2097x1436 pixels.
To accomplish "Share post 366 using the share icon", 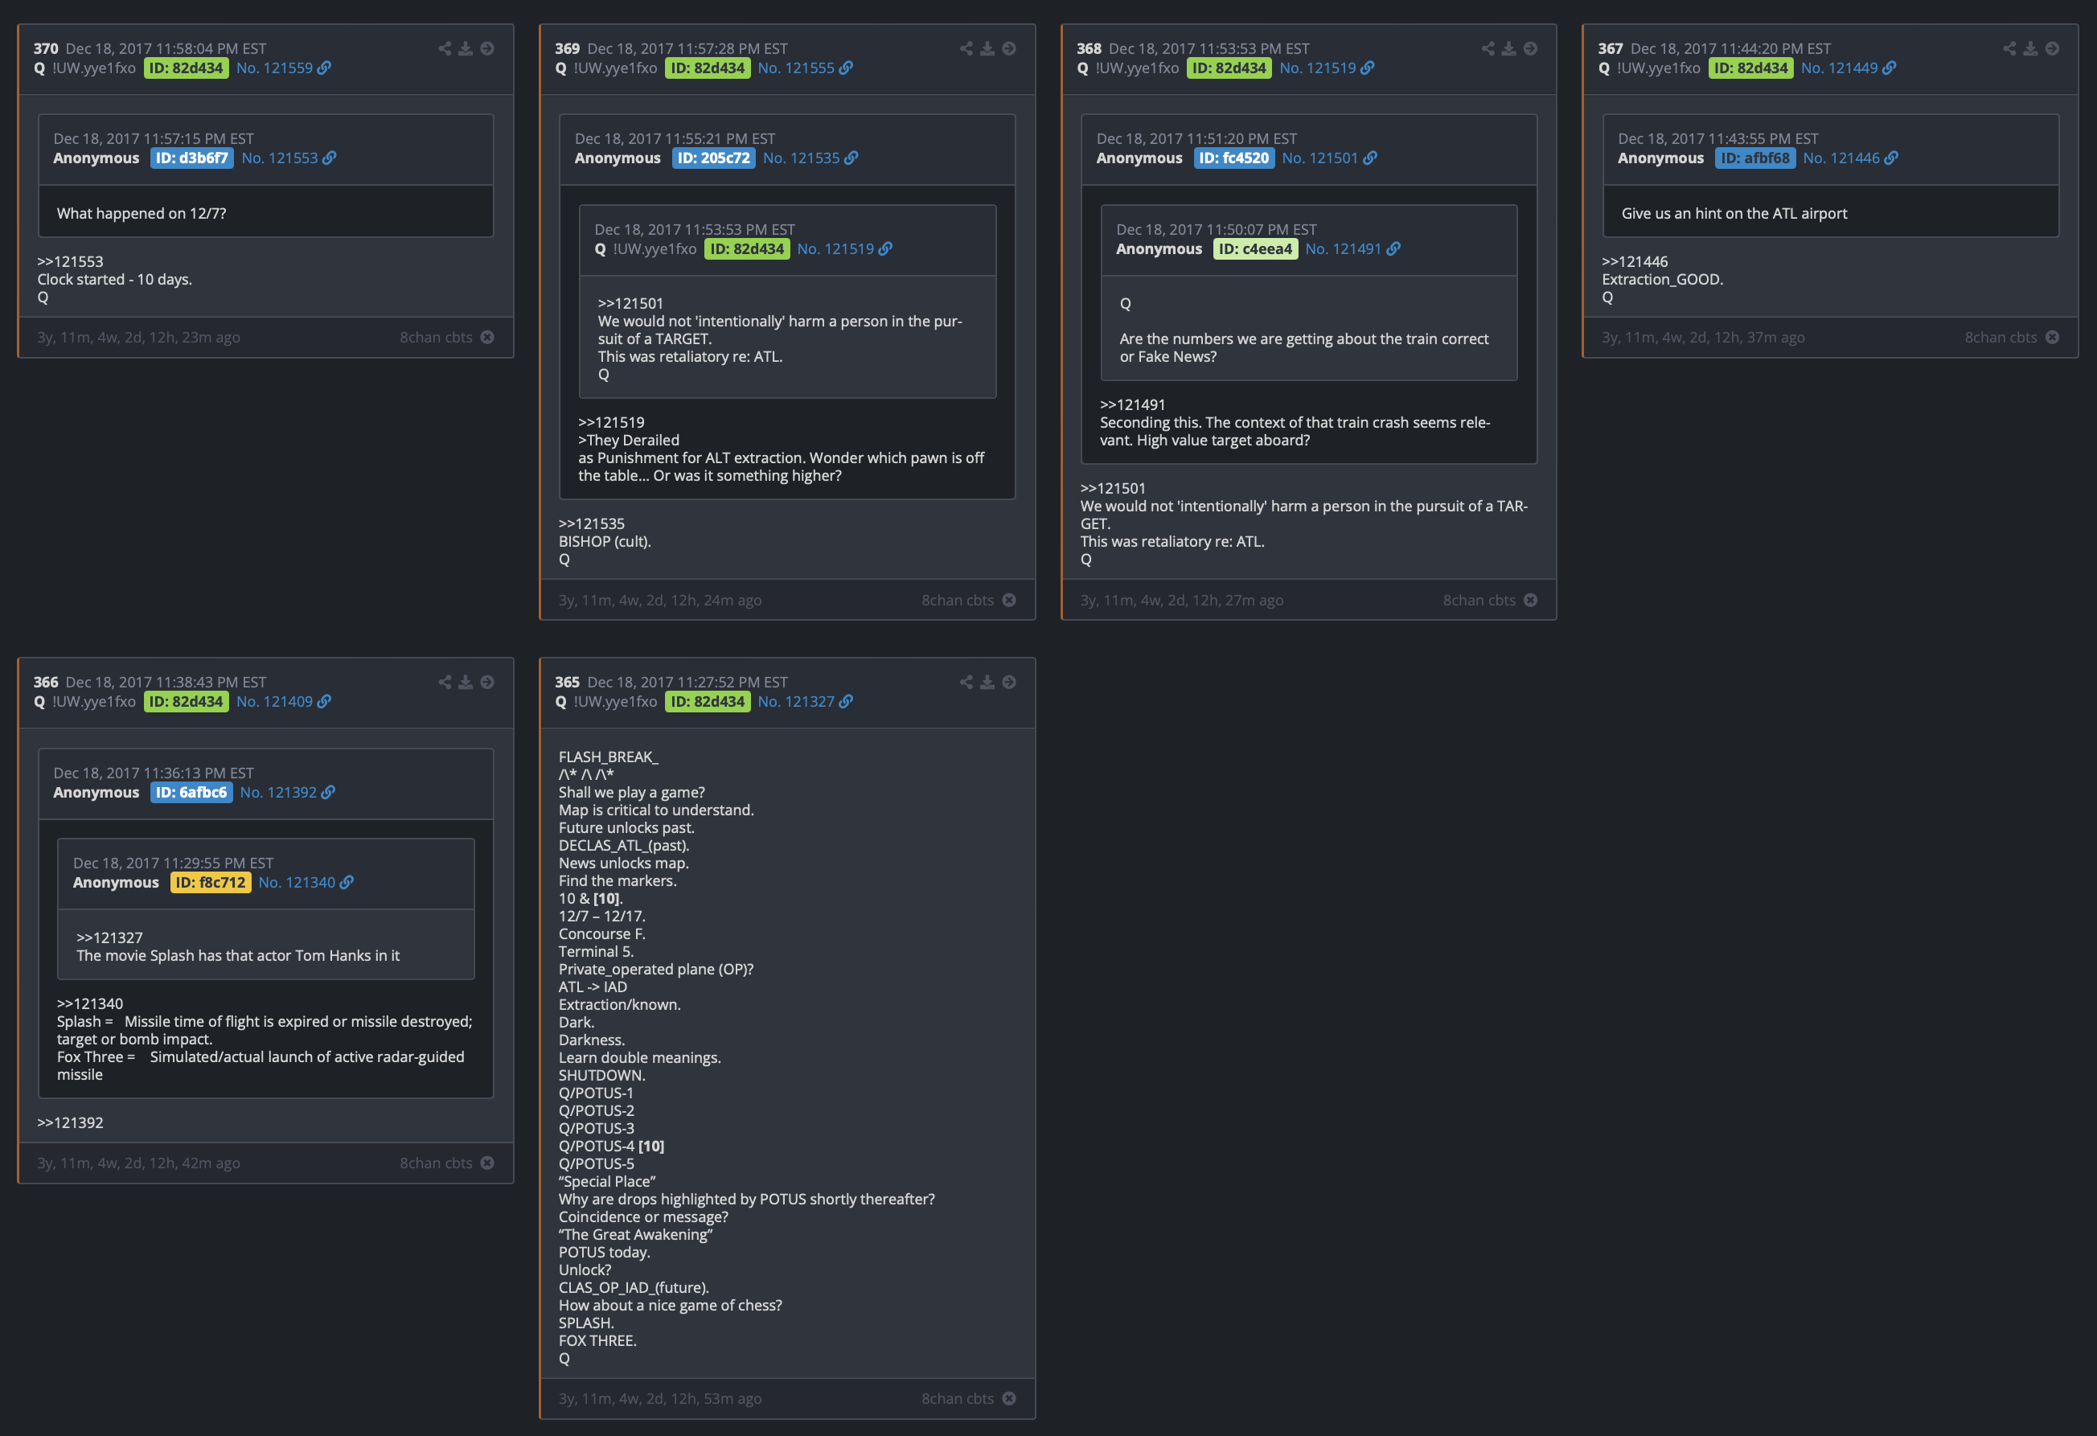I will pos(445,682).
